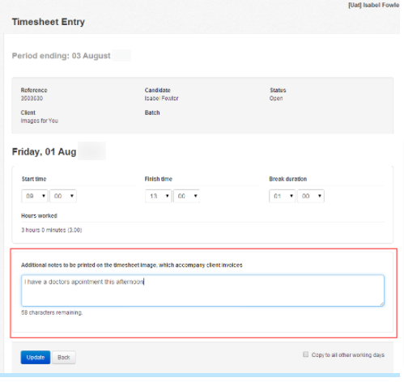
Task: Click the blue Update button
Action: pyautogui.click(x=36, y=358)
